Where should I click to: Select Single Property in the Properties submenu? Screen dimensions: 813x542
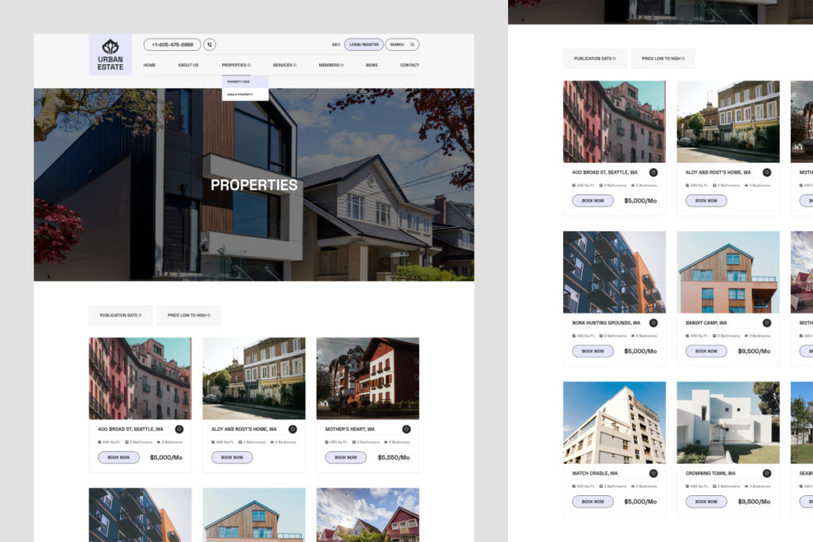(x=245, y=94)
